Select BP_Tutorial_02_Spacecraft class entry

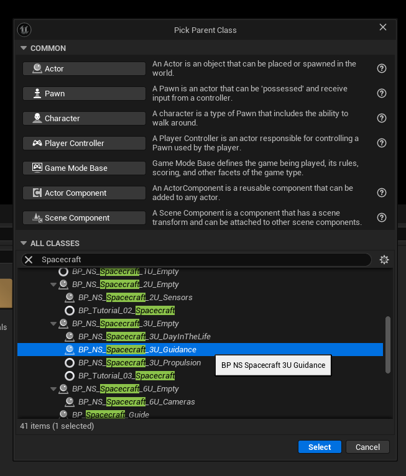126,311
